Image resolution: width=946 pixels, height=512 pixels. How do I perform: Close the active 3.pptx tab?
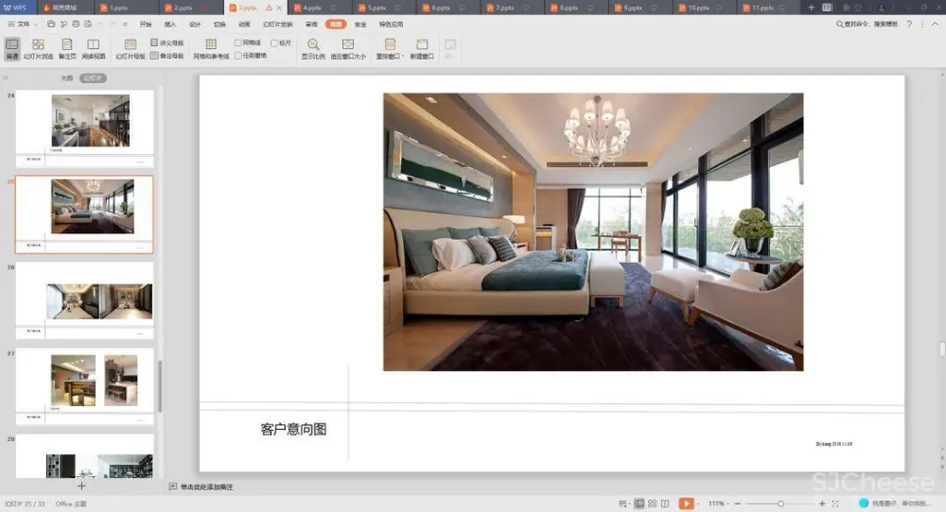[279, 8]
